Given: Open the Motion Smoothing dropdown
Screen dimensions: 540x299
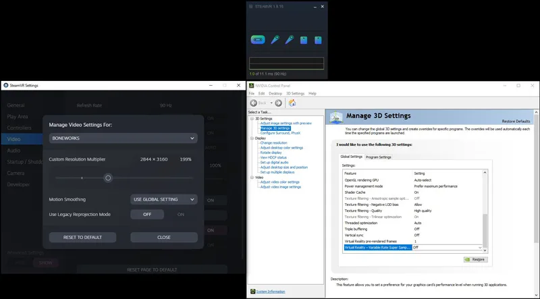Looking at the screenshot, I should (x=164, y=200).
